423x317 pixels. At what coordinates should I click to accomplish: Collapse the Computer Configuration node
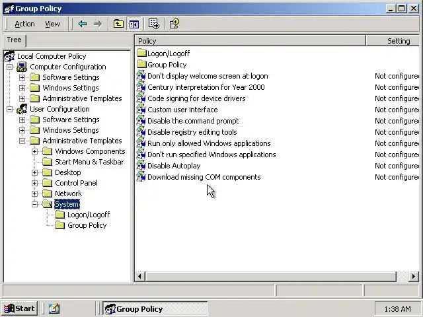(x=9, y=67)
